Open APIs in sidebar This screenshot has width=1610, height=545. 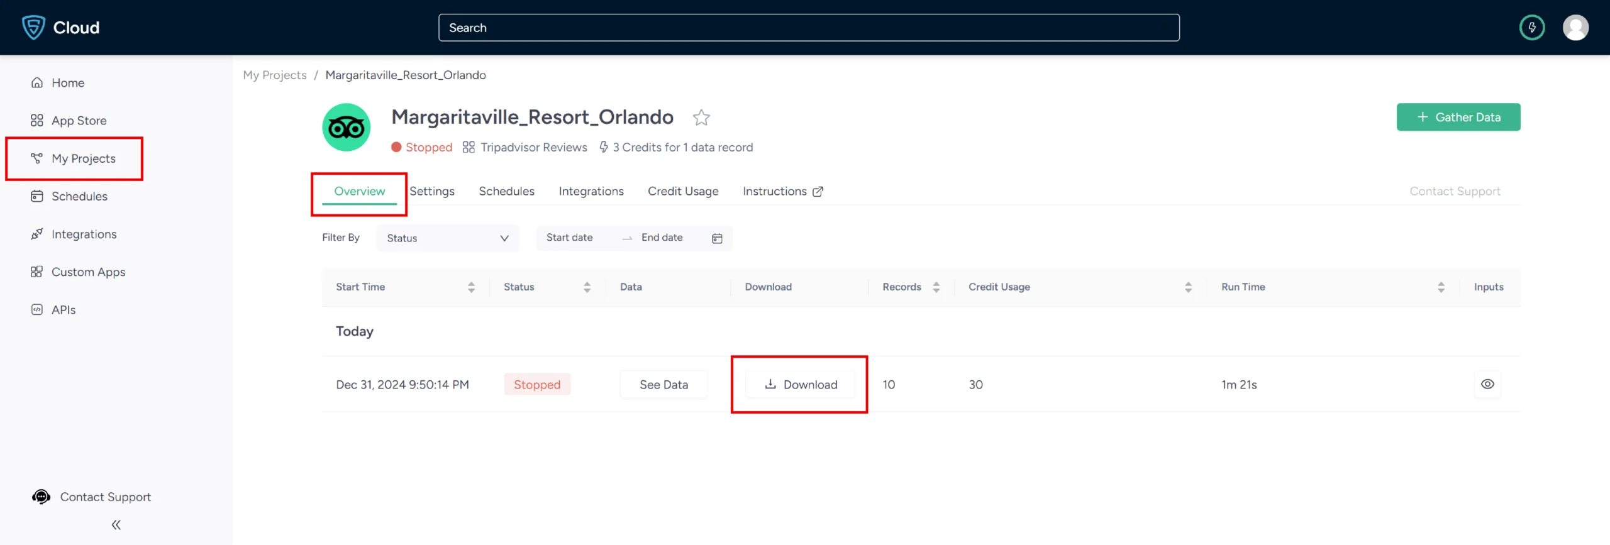53,310
